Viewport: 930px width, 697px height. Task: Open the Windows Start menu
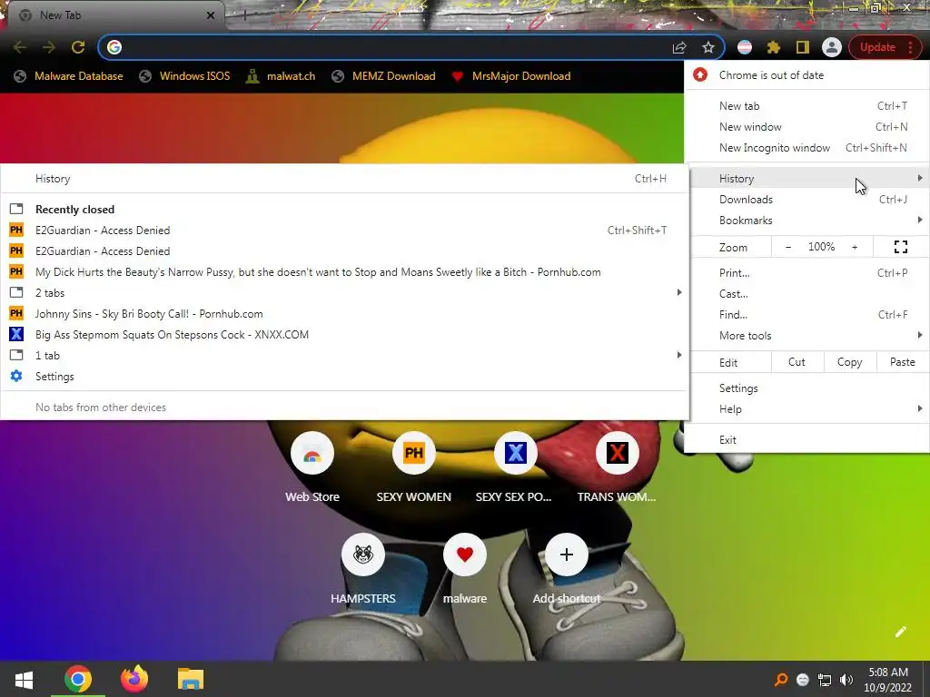pyautogui.click(x=24, y=679)
